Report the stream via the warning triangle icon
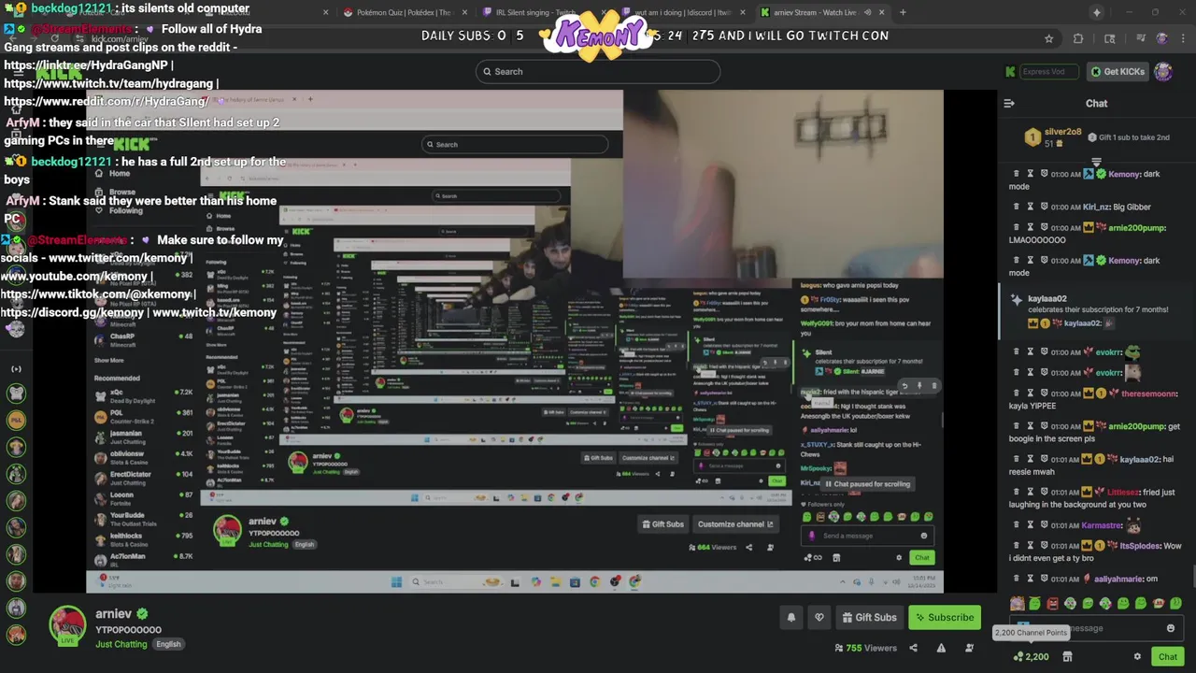The image size is (1196, 673). coord(941,648)
